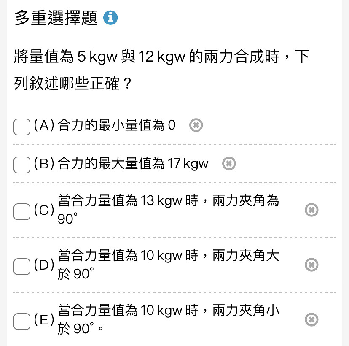349x346 pixels.
Task: Click the text 合力的最小量值為 0
Action: click(x=117, y=125)
